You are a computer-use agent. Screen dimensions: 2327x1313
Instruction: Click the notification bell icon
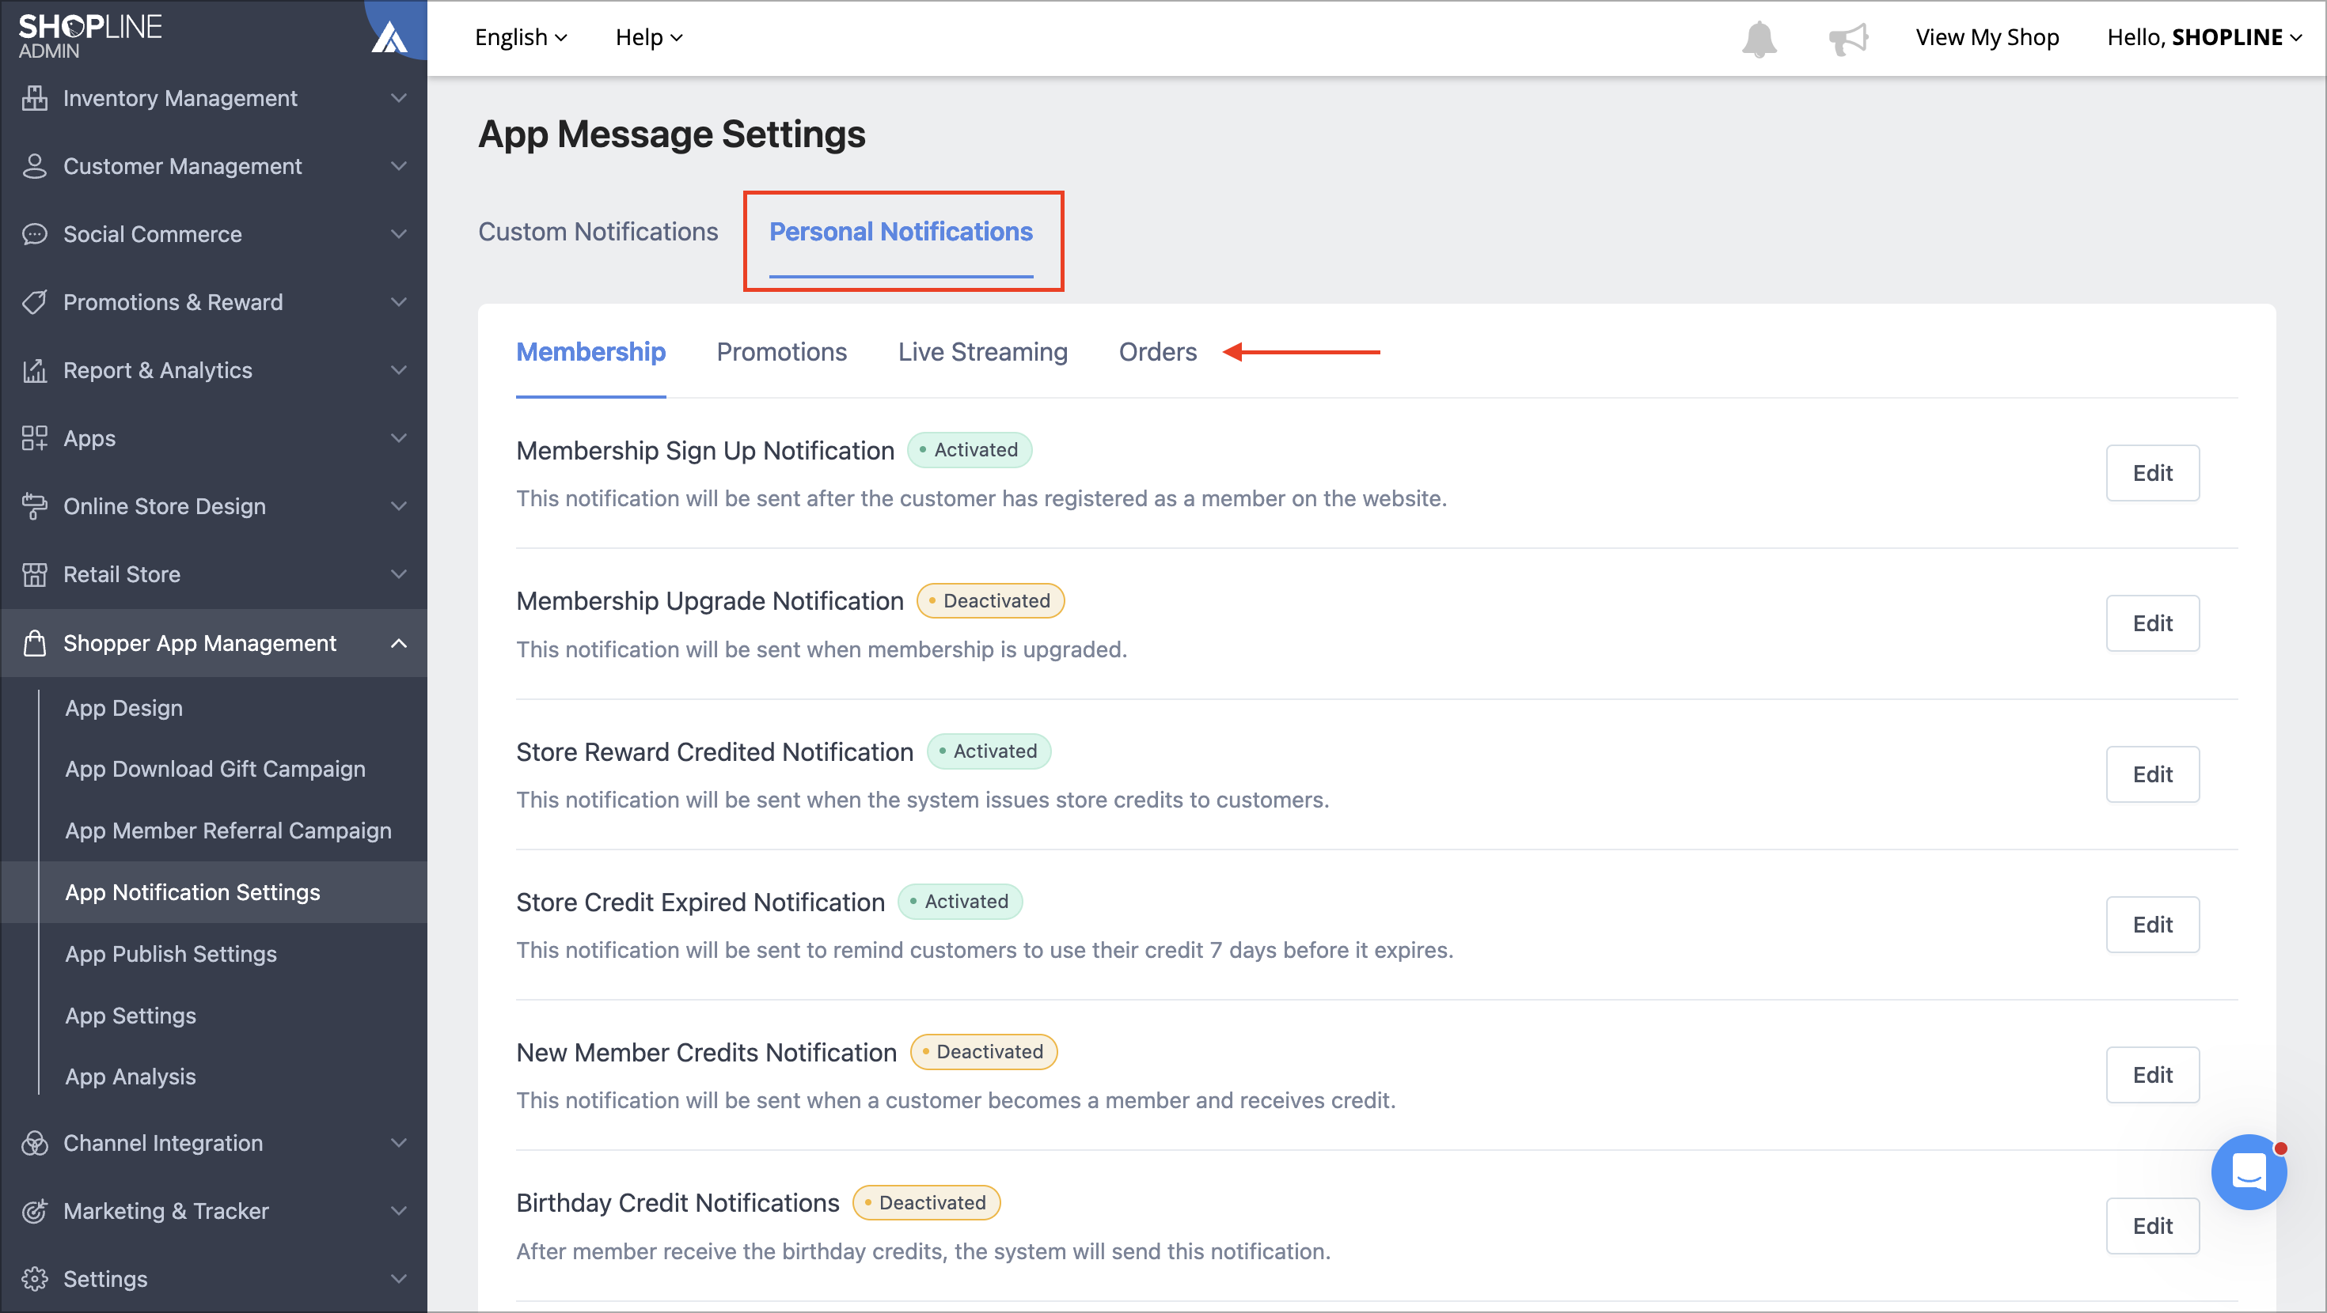click(1759, 38)
